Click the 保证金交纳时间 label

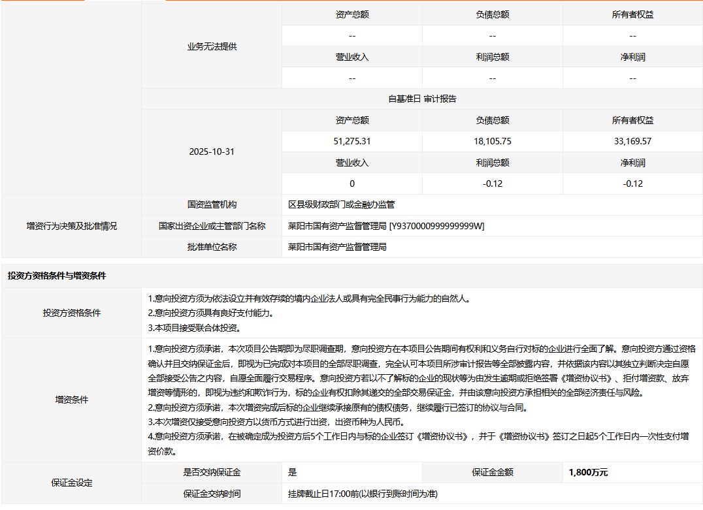212,494
